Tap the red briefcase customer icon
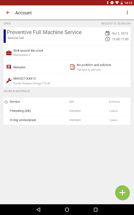134x215 pixels. (x=9, y=53)
